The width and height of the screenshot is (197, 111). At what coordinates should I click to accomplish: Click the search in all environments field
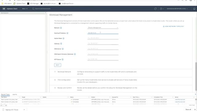click(x=43, y=9)
